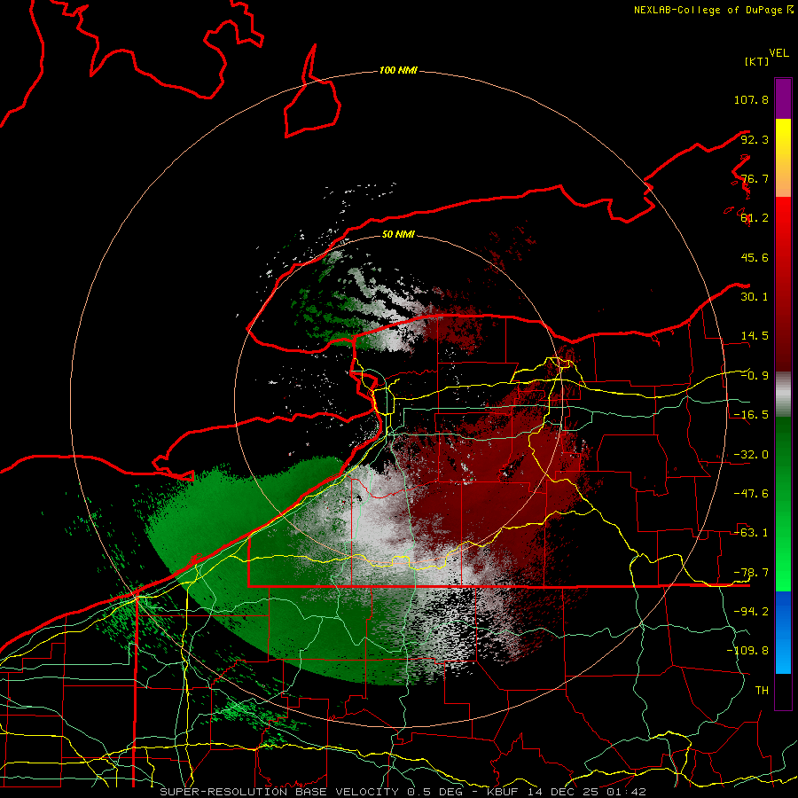Click the VEL legend title
Viewport: 798px width, 798px height.
coord(778,53)
